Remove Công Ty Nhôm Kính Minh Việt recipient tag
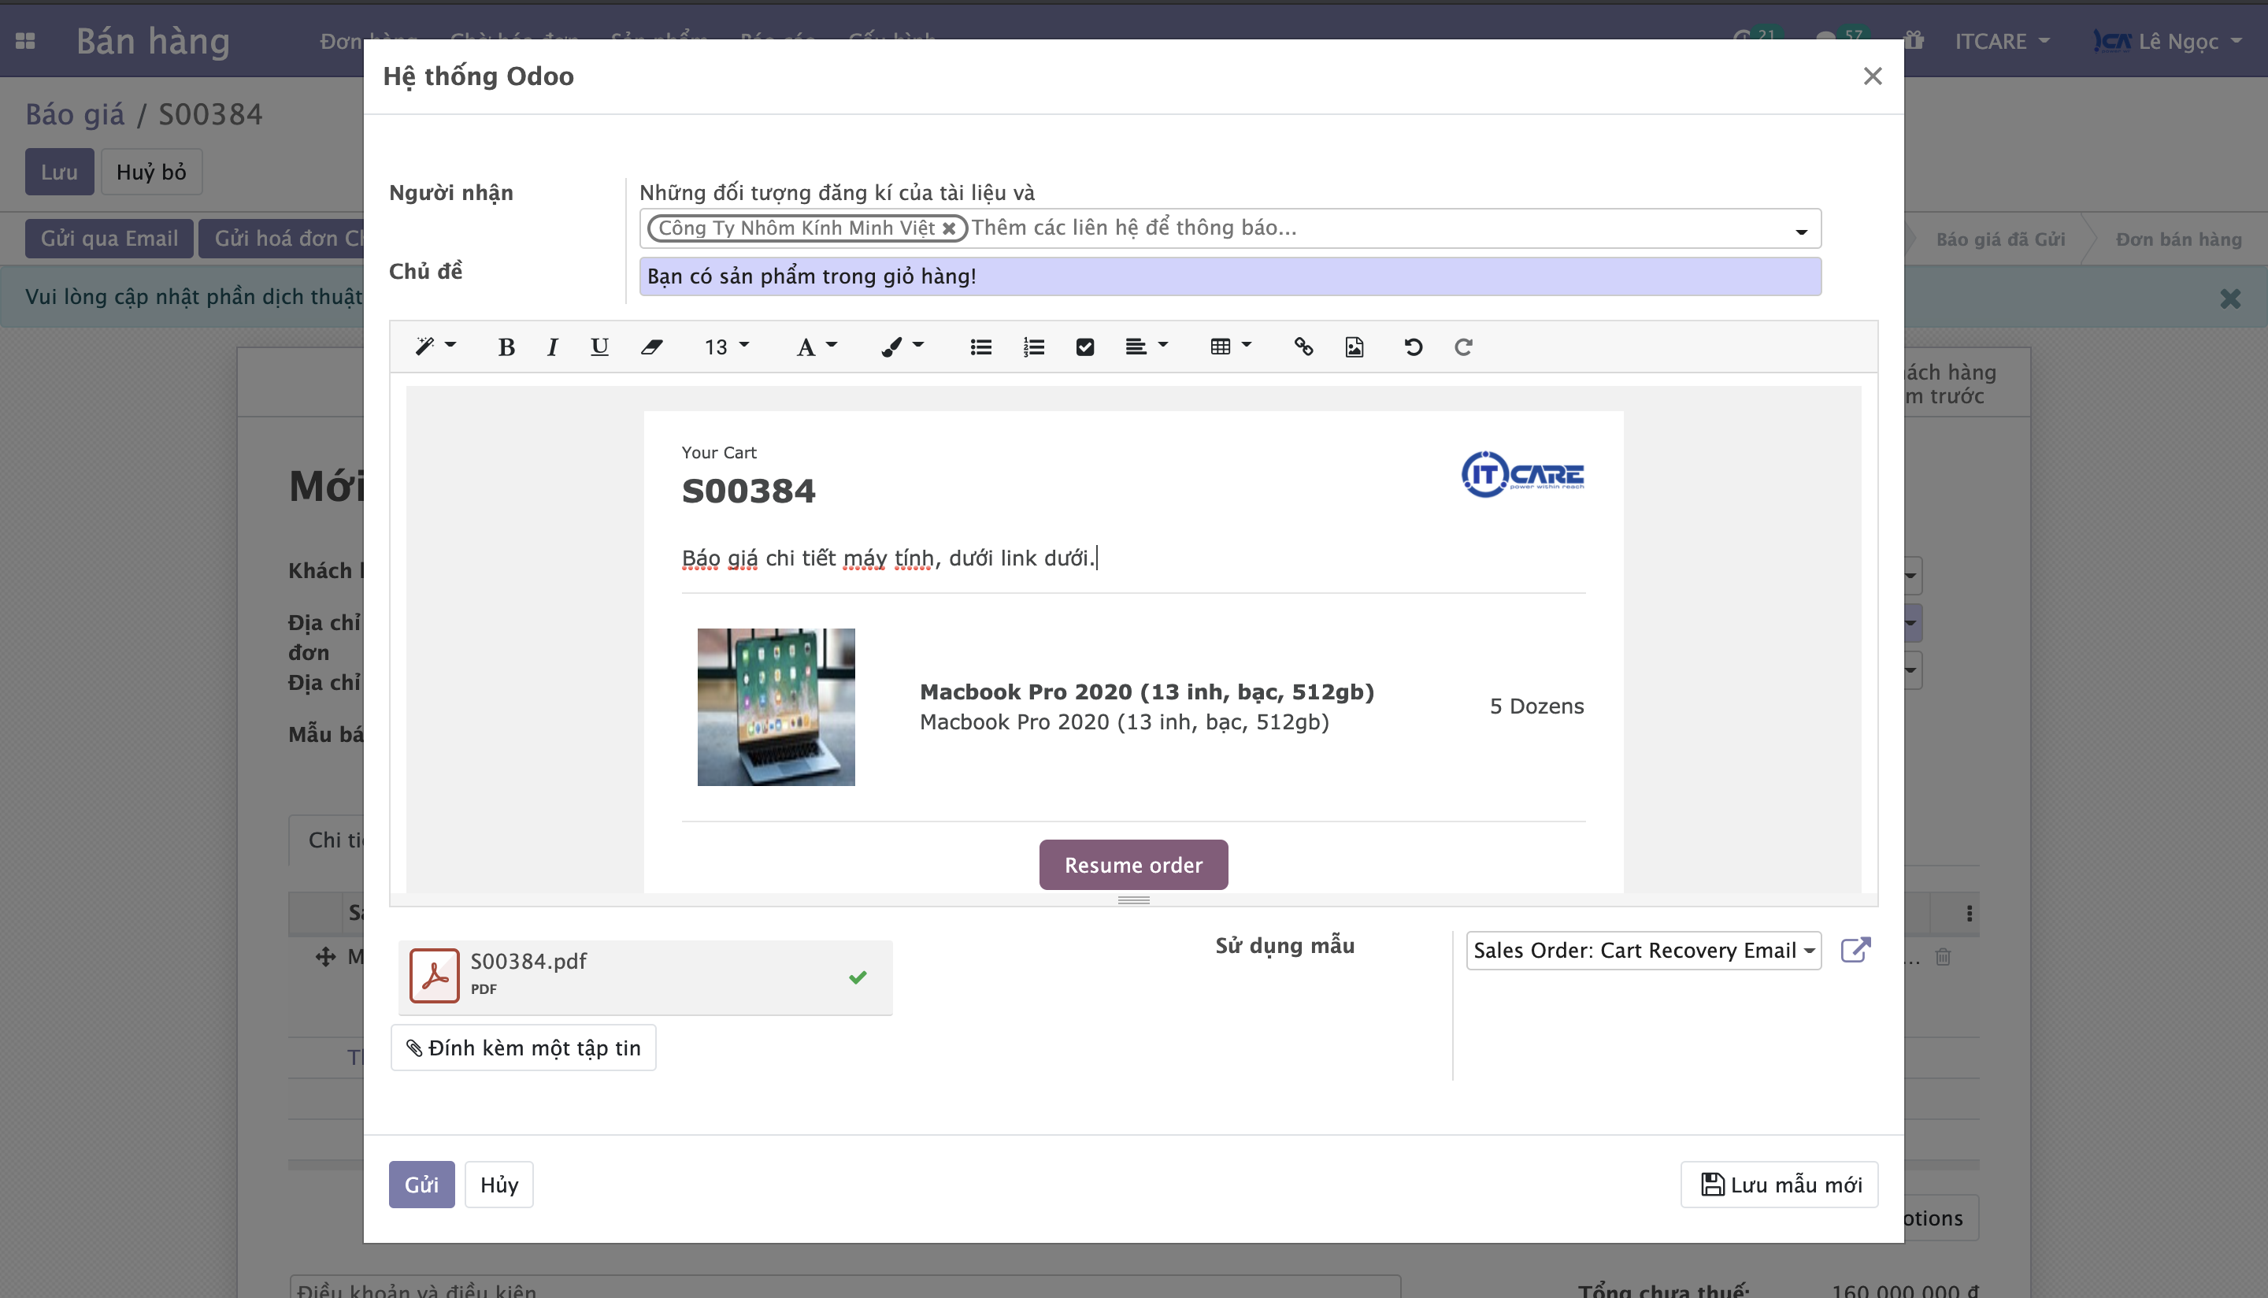This screenshot has height=1298, width=2268. click(x=949, y=228)
